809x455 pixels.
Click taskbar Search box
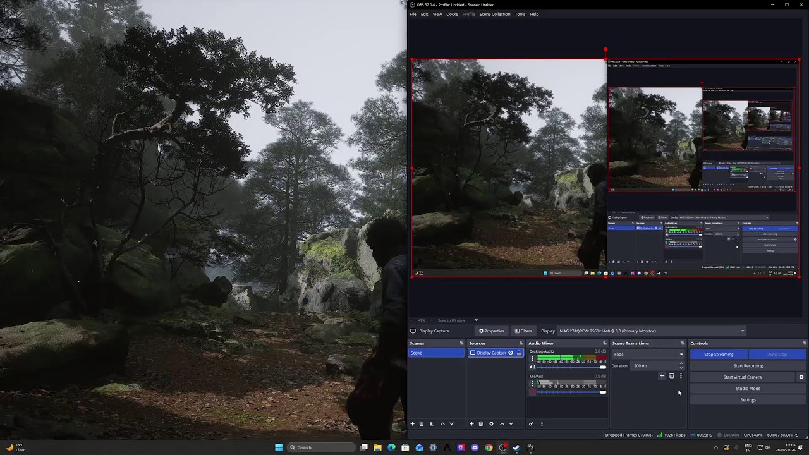pyautogui.click(x=320, y=447)
